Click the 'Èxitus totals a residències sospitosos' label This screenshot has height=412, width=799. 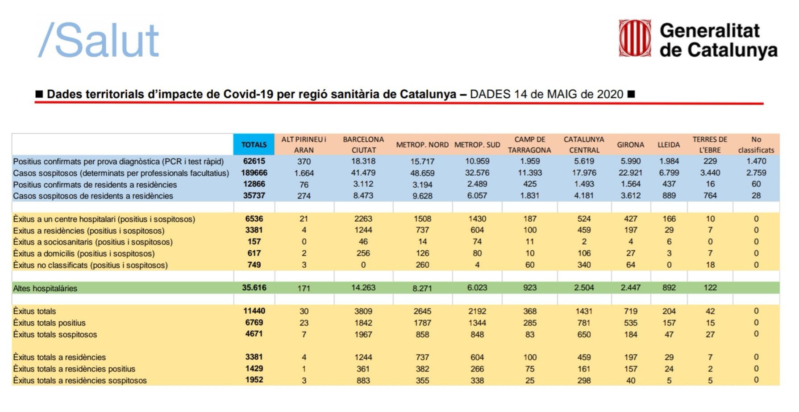click(x=80, y=380)
